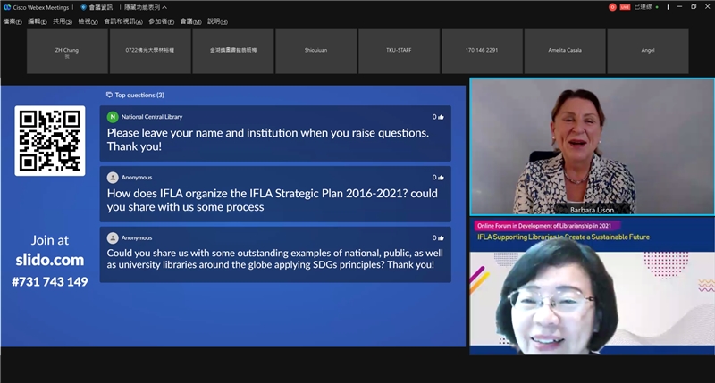Open the 參加者(P) participants menu
The image size is (715, 383).
tap(162, 21)
